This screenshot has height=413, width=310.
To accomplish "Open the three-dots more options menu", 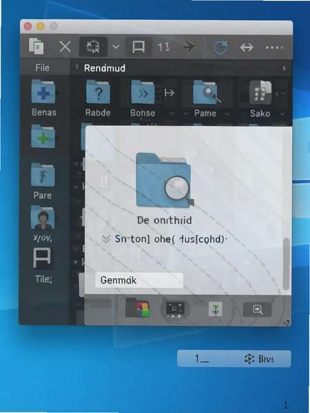I will 274,47.
